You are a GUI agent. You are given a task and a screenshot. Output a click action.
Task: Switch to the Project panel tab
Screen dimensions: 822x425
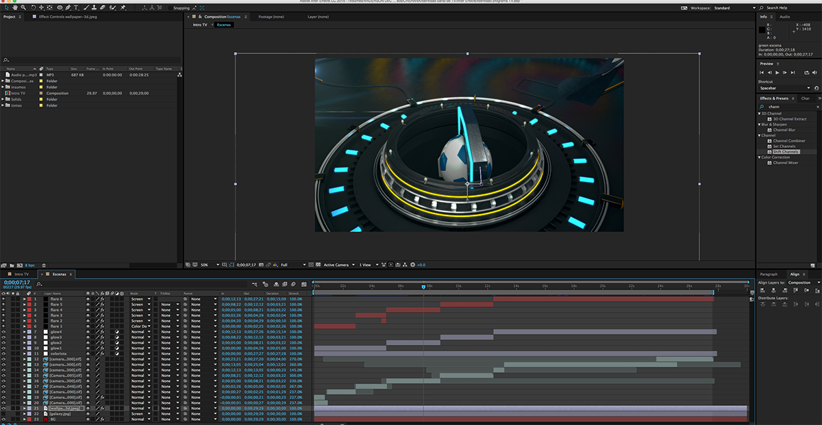[x=10, y=16]
